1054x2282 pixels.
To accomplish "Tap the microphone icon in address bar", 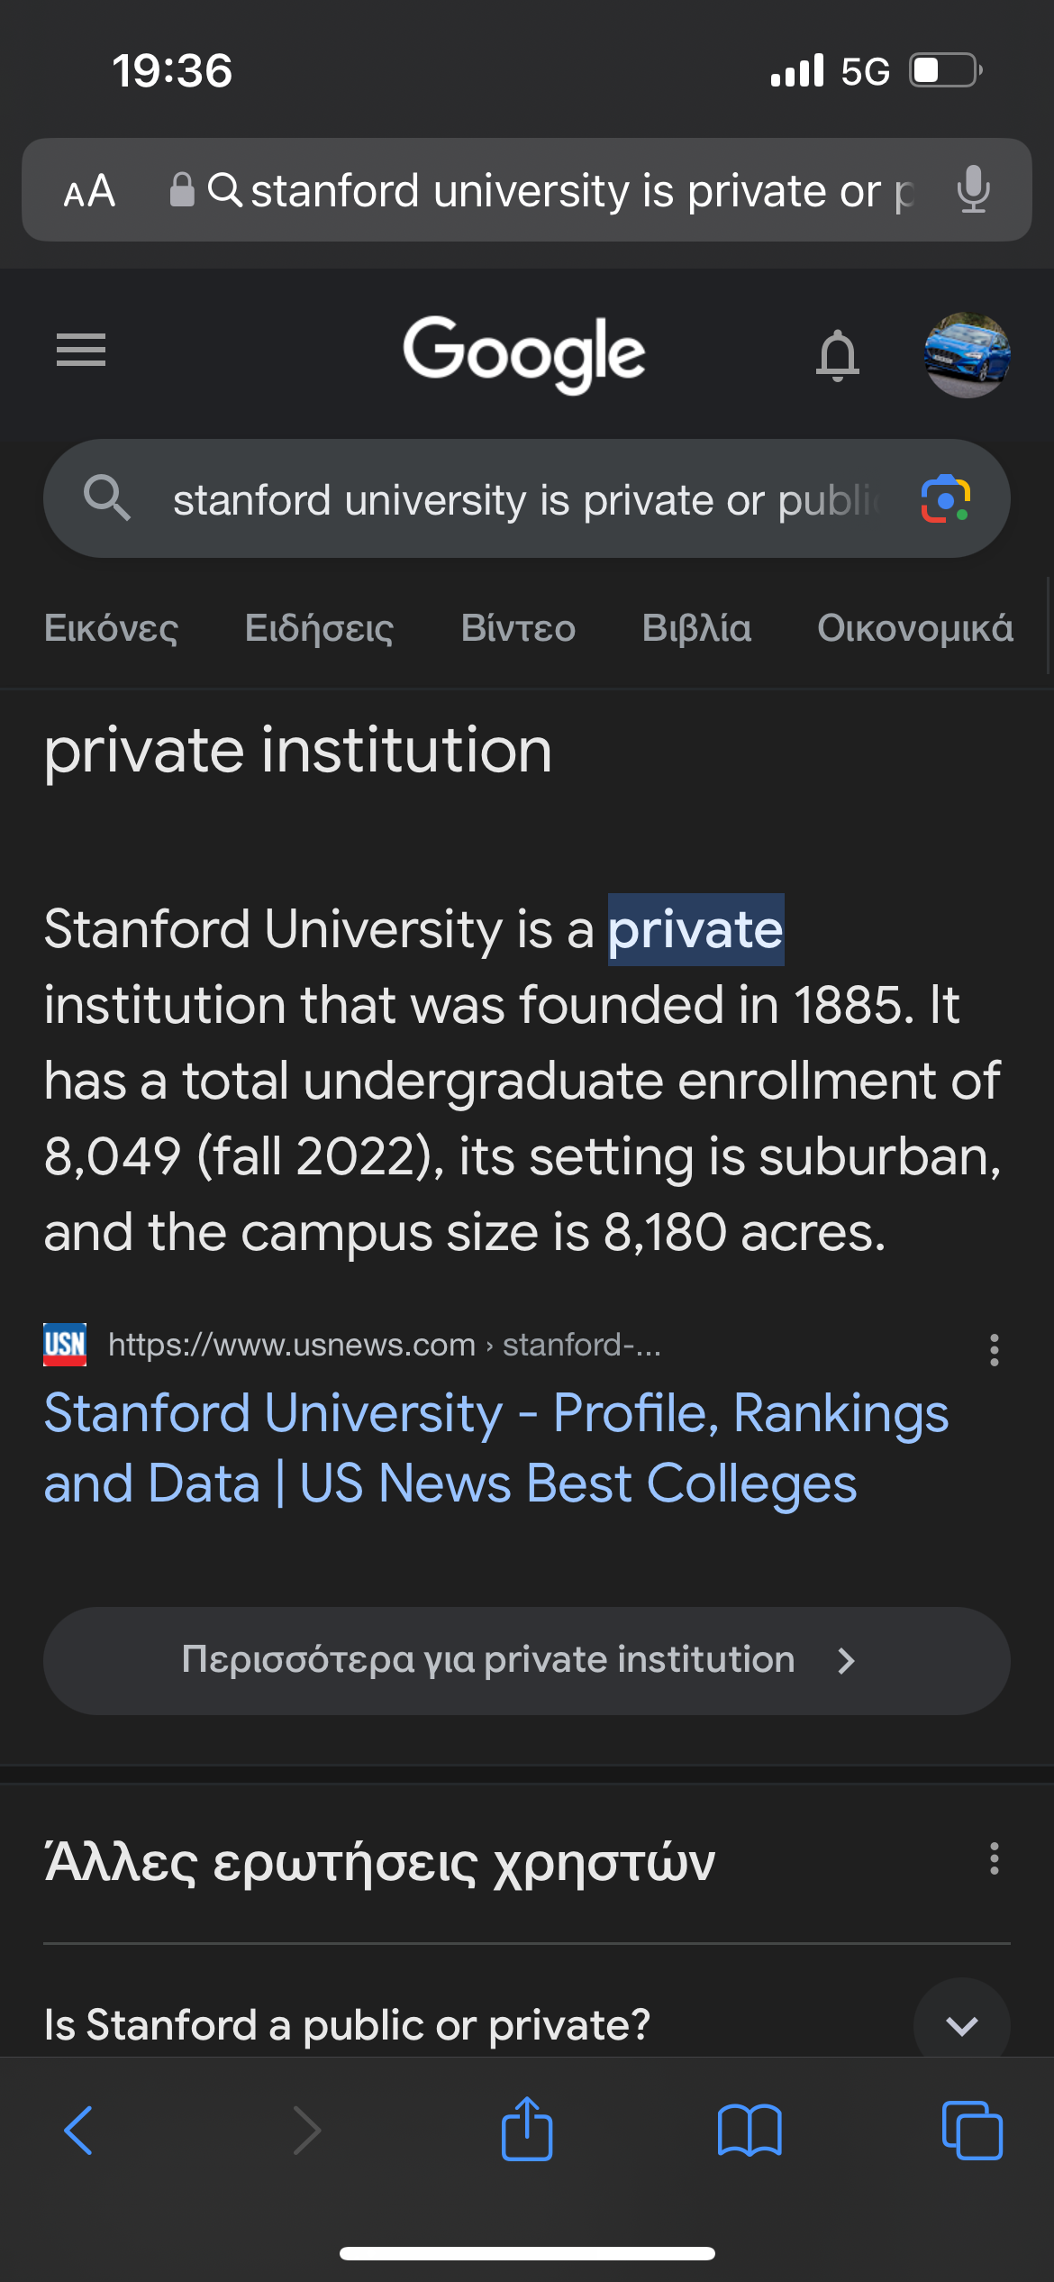I will point(973,190).
